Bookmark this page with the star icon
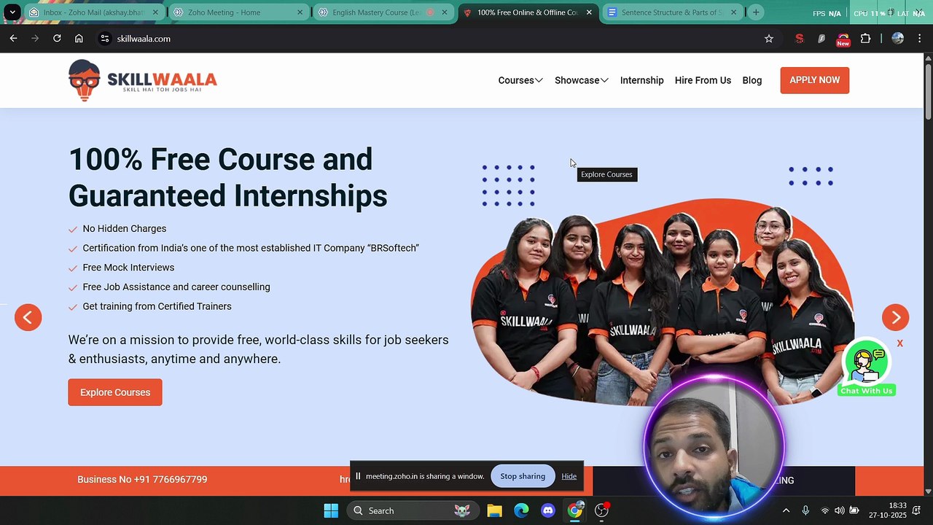 coord(769,39)
